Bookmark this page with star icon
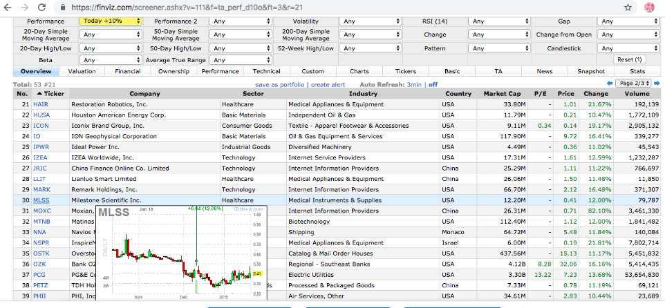The width and height of the screenshot is (665, 308). tap(628, 7)
